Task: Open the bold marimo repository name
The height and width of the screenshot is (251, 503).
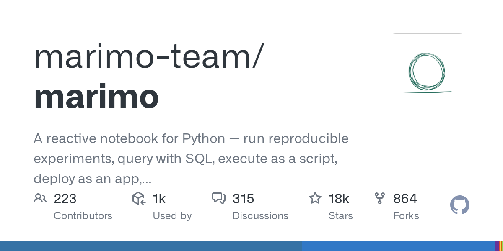Action: (96, 97)
